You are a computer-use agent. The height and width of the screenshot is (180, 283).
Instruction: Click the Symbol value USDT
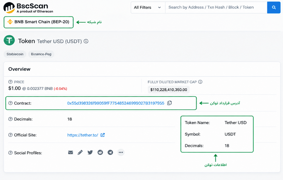[x=230, y=134]
